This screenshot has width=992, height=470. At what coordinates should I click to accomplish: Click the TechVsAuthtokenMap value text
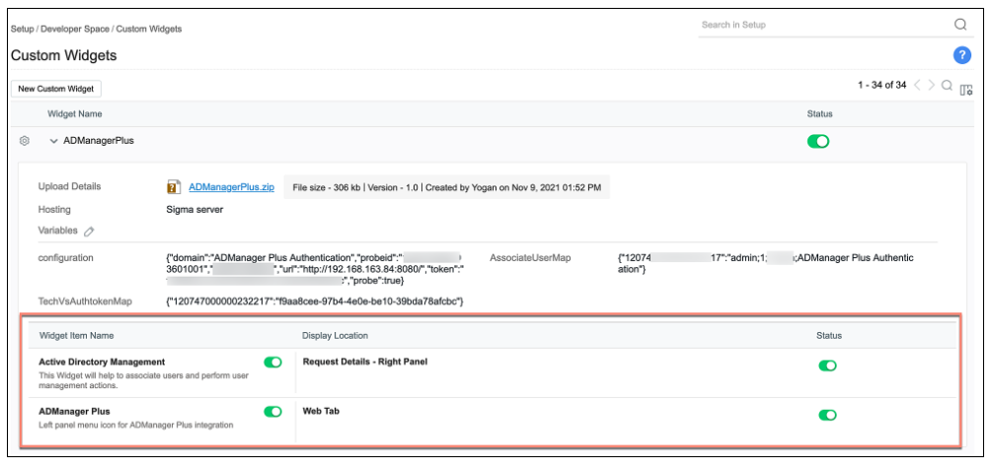coord(315,302)
